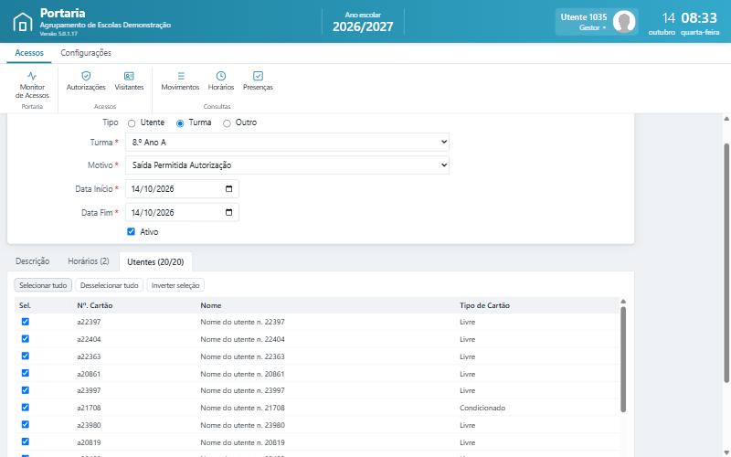Click the Inverter seleção button
Screen dimensions: 731x457
(175, 285)
